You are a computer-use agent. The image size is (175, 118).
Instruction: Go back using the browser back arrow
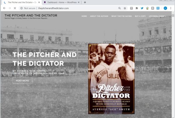(4, 8)
